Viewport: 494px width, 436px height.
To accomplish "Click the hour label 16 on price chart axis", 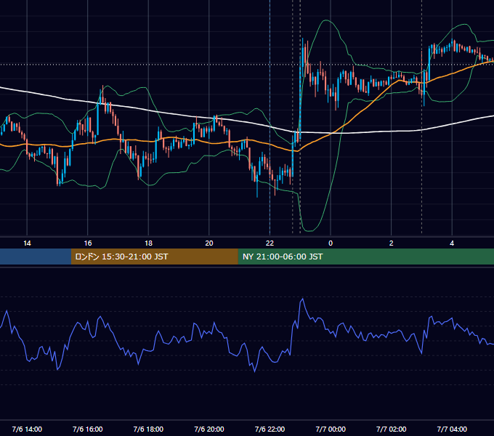I will pos(88,243).
